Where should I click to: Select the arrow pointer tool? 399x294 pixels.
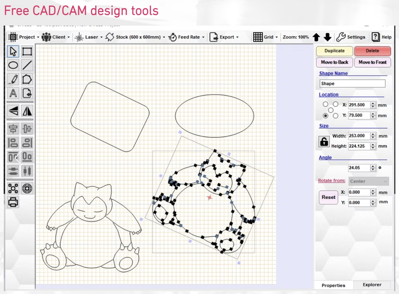[x=13, y=52]
